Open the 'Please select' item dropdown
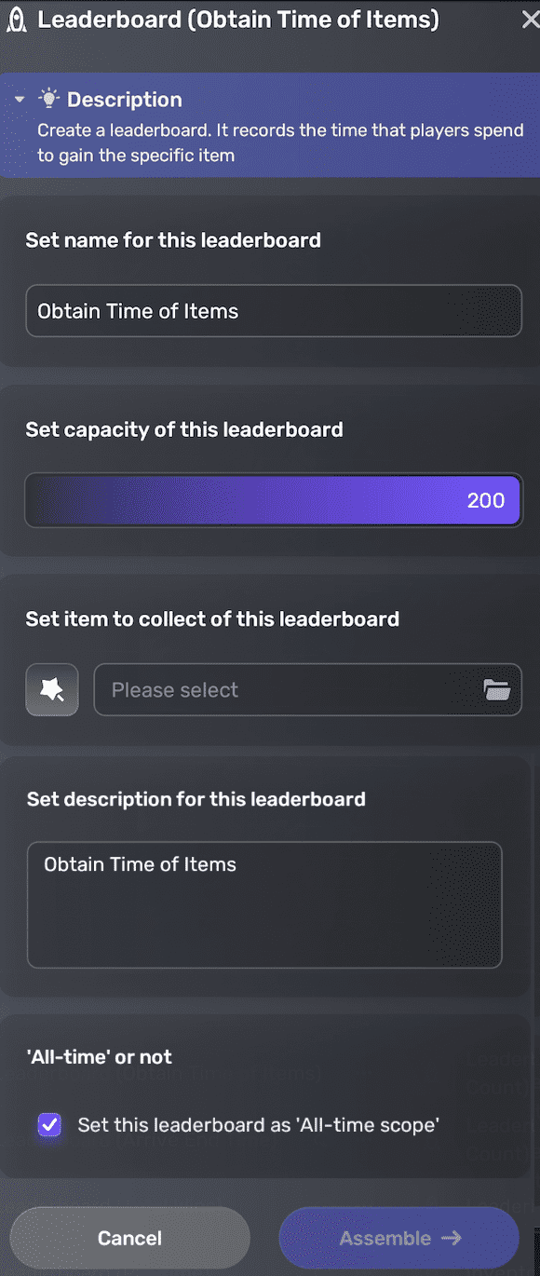 pos(307,689)
